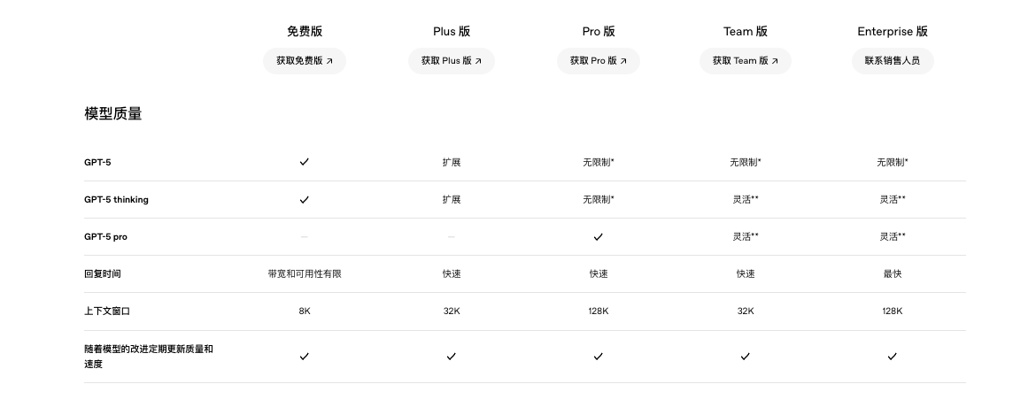1036x415 pixels.
Task: Click the 最快 value under Enterprise 版
Action: coord(892,274)
